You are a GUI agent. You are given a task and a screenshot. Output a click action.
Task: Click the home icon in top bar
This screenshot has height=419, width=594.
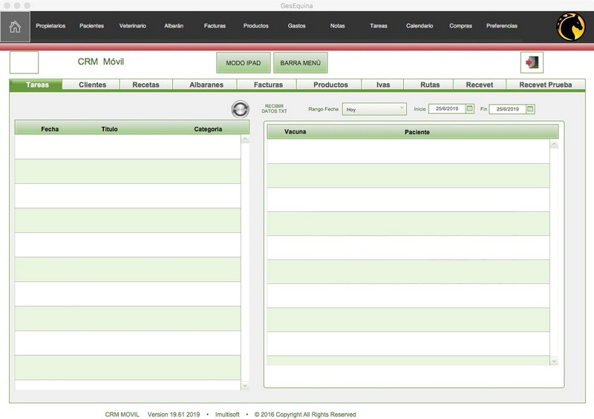click(15, 27)
